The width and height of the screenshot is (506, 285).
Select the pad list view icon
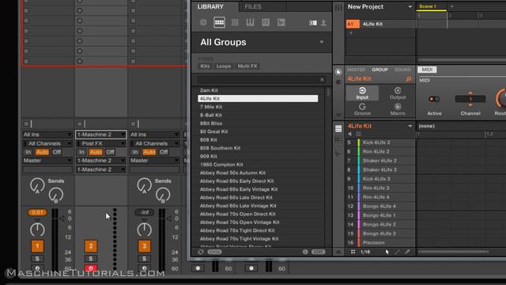tap(338, 128)
